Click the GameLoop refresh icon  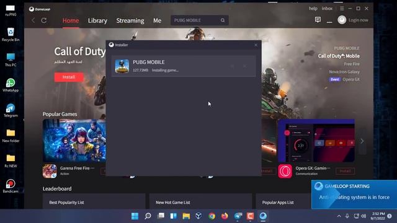point(44,20)
